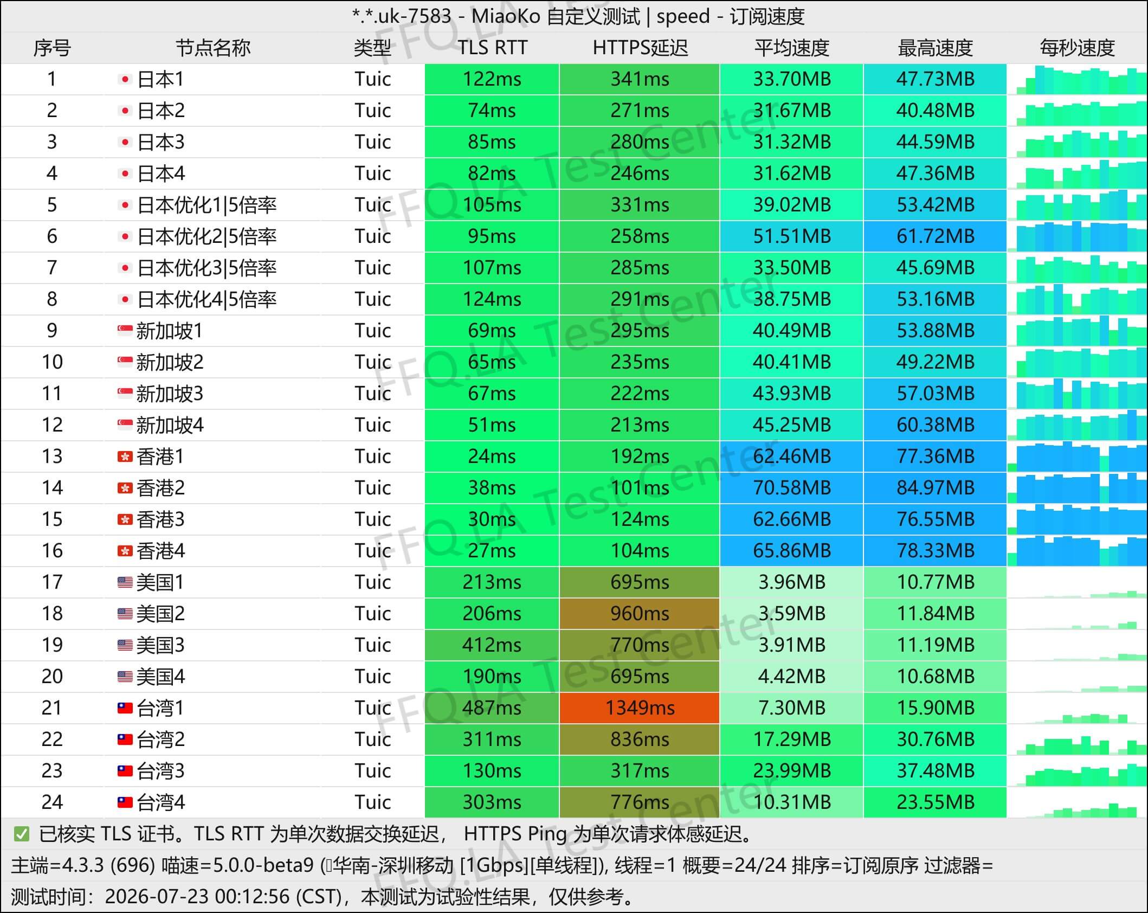
Task: Click the TLS RTT column header
Action: tap(492, 48)
